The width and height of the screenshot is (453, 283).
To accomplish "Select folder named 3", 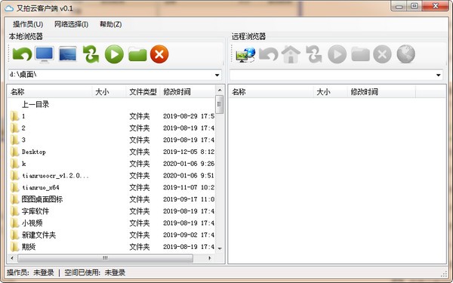I will point(23,140).
